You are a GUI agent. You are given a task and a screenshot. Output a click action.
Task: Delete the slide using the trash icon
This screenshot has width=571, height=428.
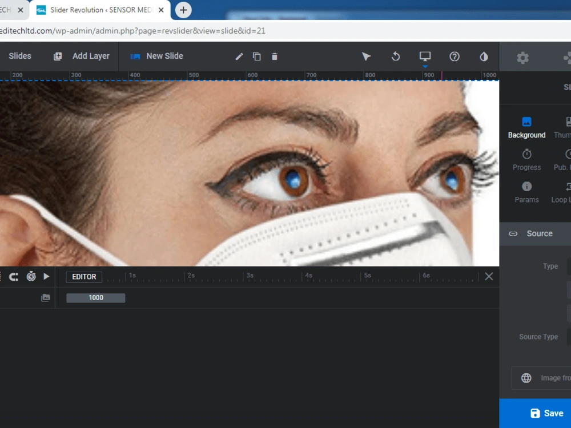[x=275, y=56]
